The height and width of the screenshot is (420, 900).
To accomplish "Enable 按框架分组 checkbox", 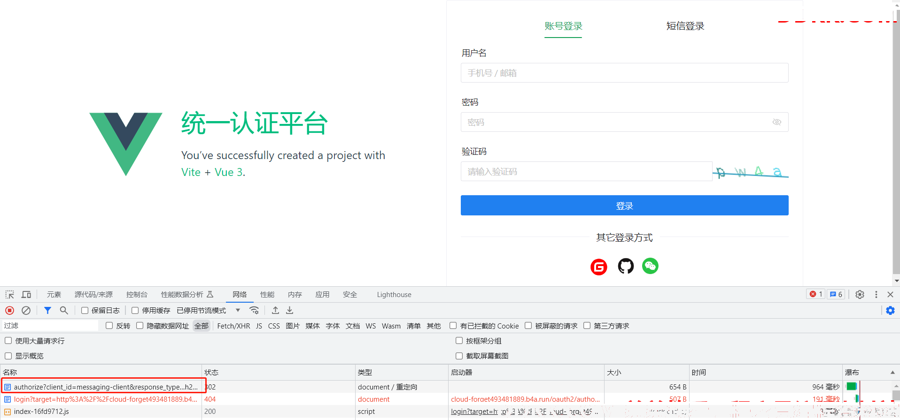I will (459, 341).
